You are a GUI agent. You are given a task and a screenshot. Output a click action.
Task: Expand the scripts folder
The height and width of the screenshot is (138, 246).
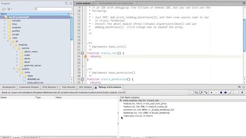point(5,34)
